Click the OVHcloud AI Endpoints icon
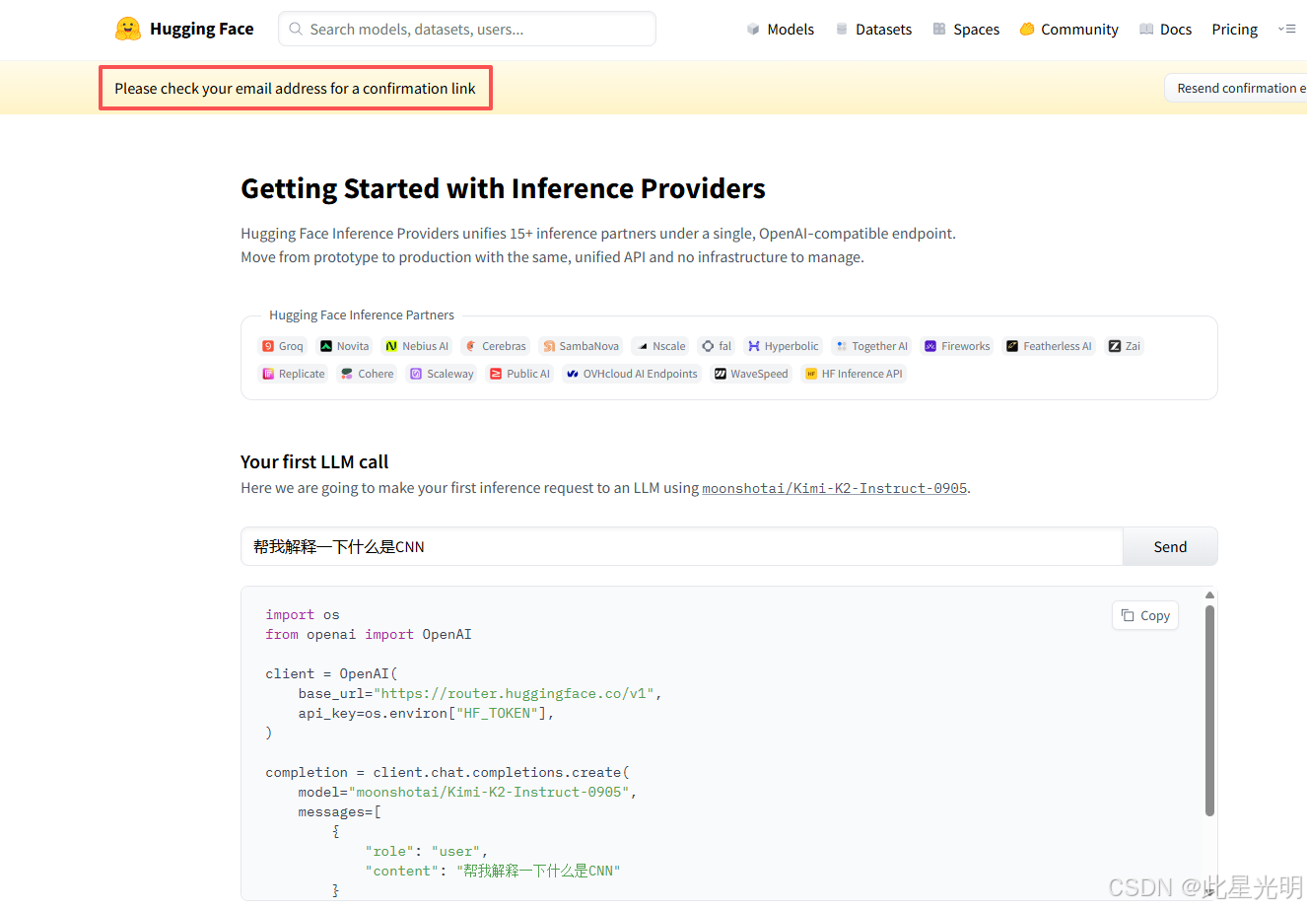 (573, 374)
